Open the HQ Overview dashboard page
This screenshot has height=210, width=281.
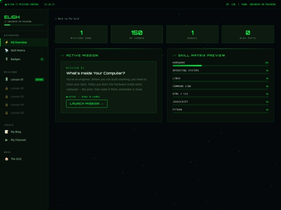[x=24, y=43]
